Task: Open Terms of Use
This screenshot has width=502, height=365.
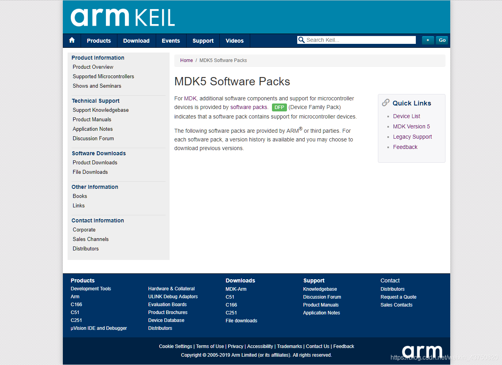Action: 210,346
